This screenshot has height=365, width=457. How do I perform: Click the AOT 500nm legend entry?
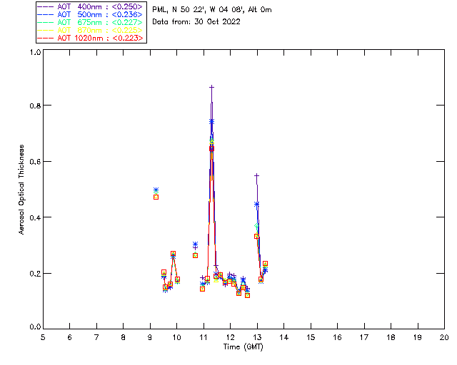click(91, 14)
